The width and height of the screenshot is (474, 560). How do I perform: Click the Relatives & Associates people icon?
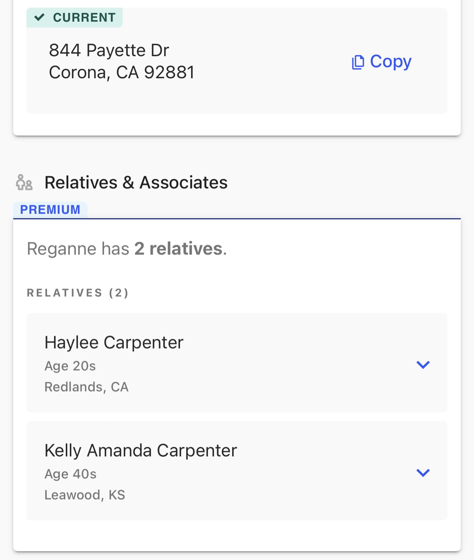(24, 182)
